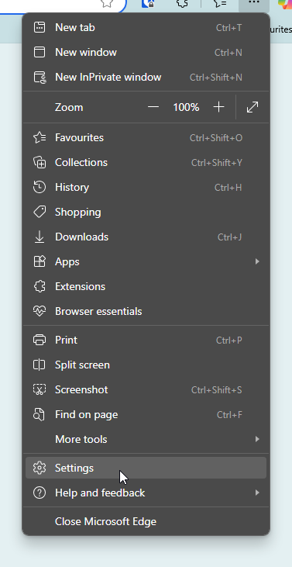Increase zoom with the plus button

tap(218, 107)
